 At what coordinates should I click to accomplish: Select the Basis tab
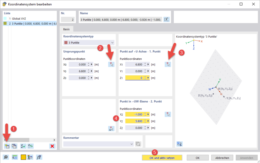click(x=66, y=29)
